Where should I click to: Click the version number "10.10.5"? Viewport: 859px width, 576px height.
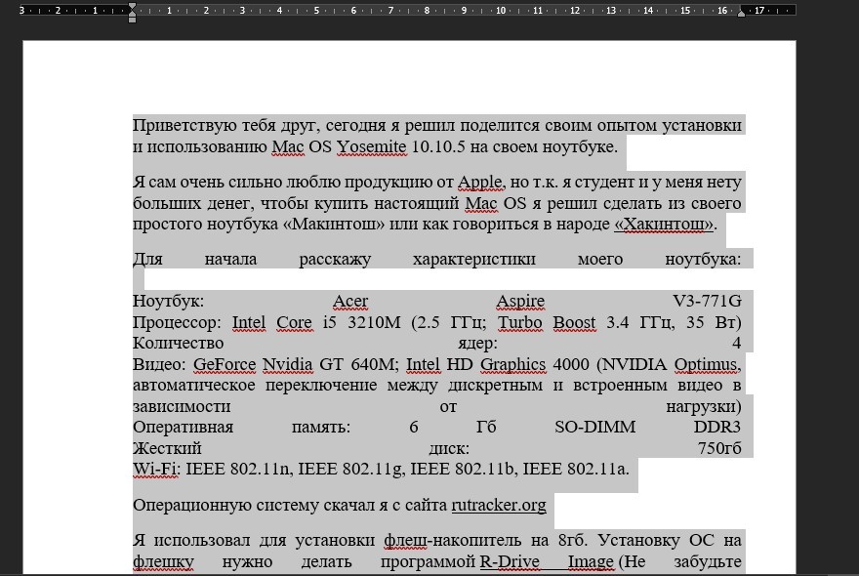click(x=438, y=146)
